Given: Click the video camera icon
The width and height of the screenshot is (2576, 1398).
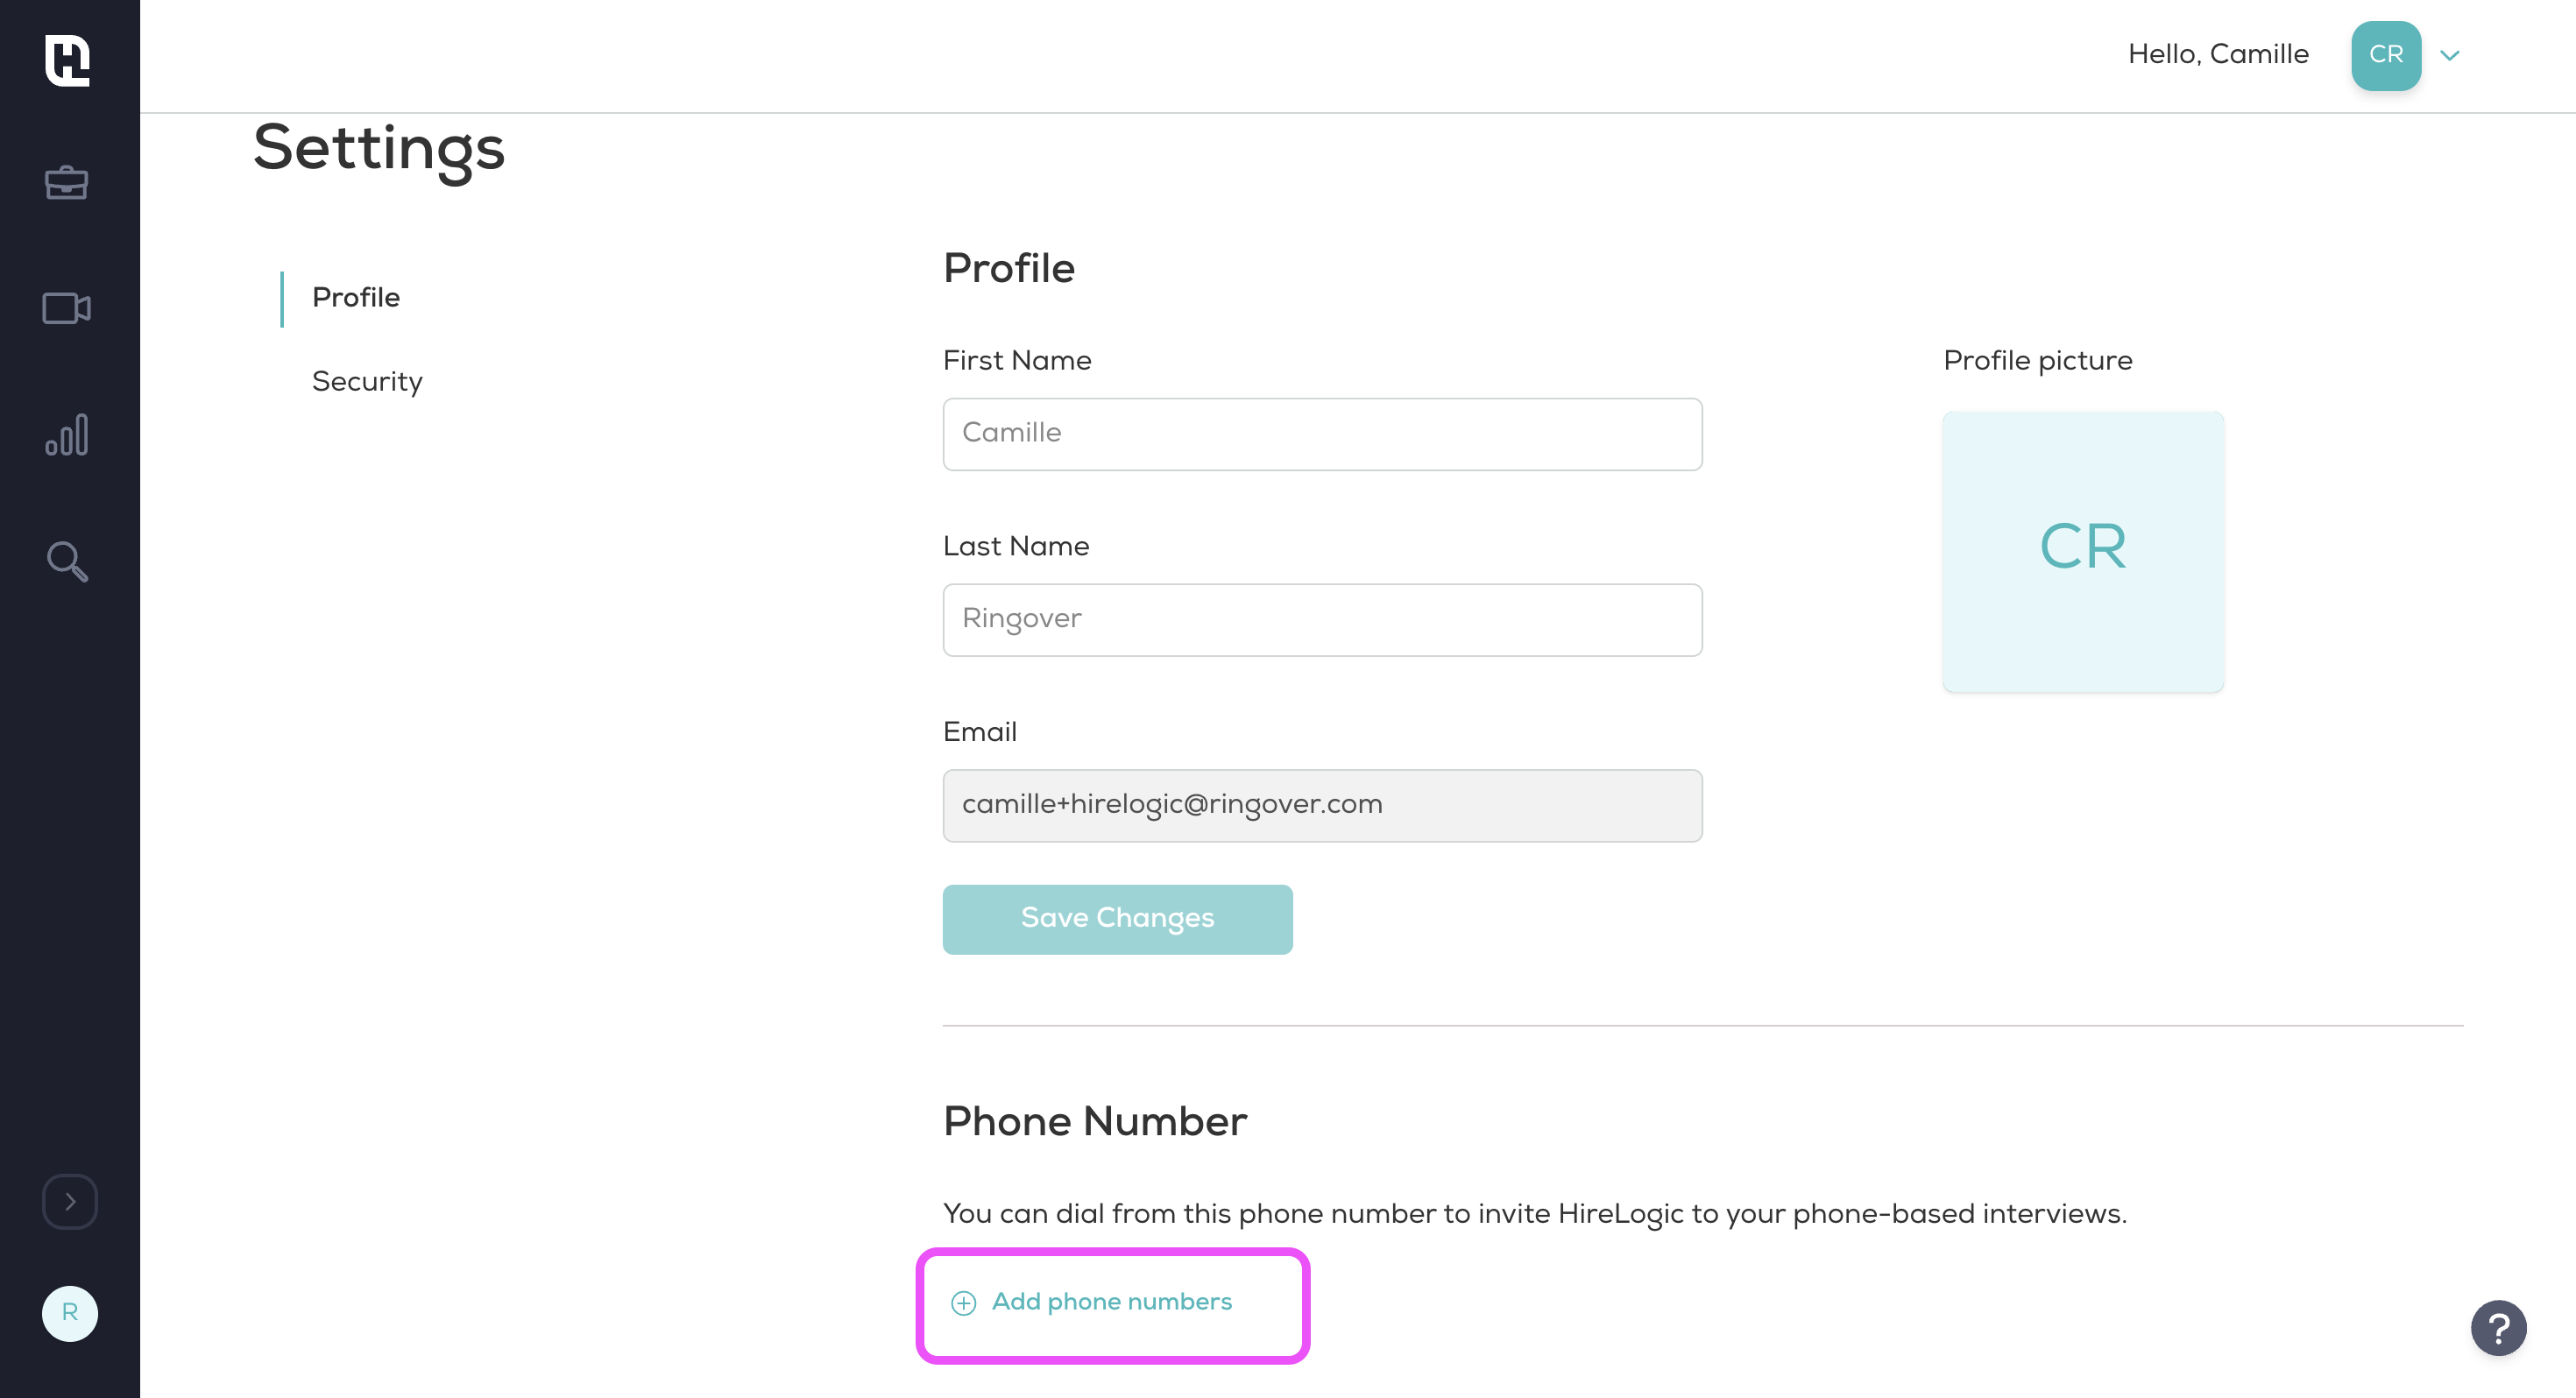Looking at the screenshot, I should (66, 308).
